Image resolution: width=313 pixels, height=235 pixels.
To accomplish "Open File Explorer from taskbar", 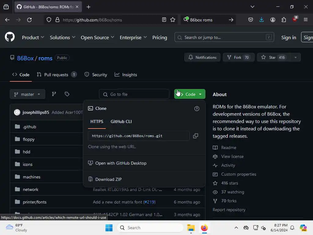I will click(191, 228).
